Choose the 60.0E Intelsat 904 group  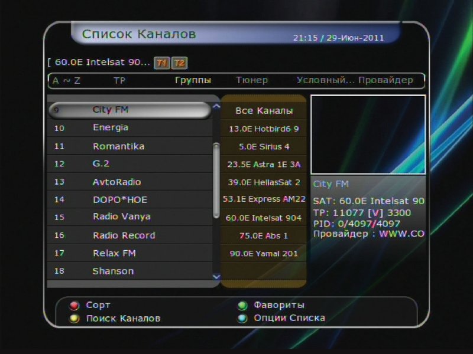click(264, 218)
